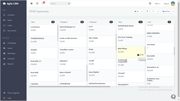This screenshot has height=101, width=180.
Task: Click the Help question mark icon
Action: point(4,98)
